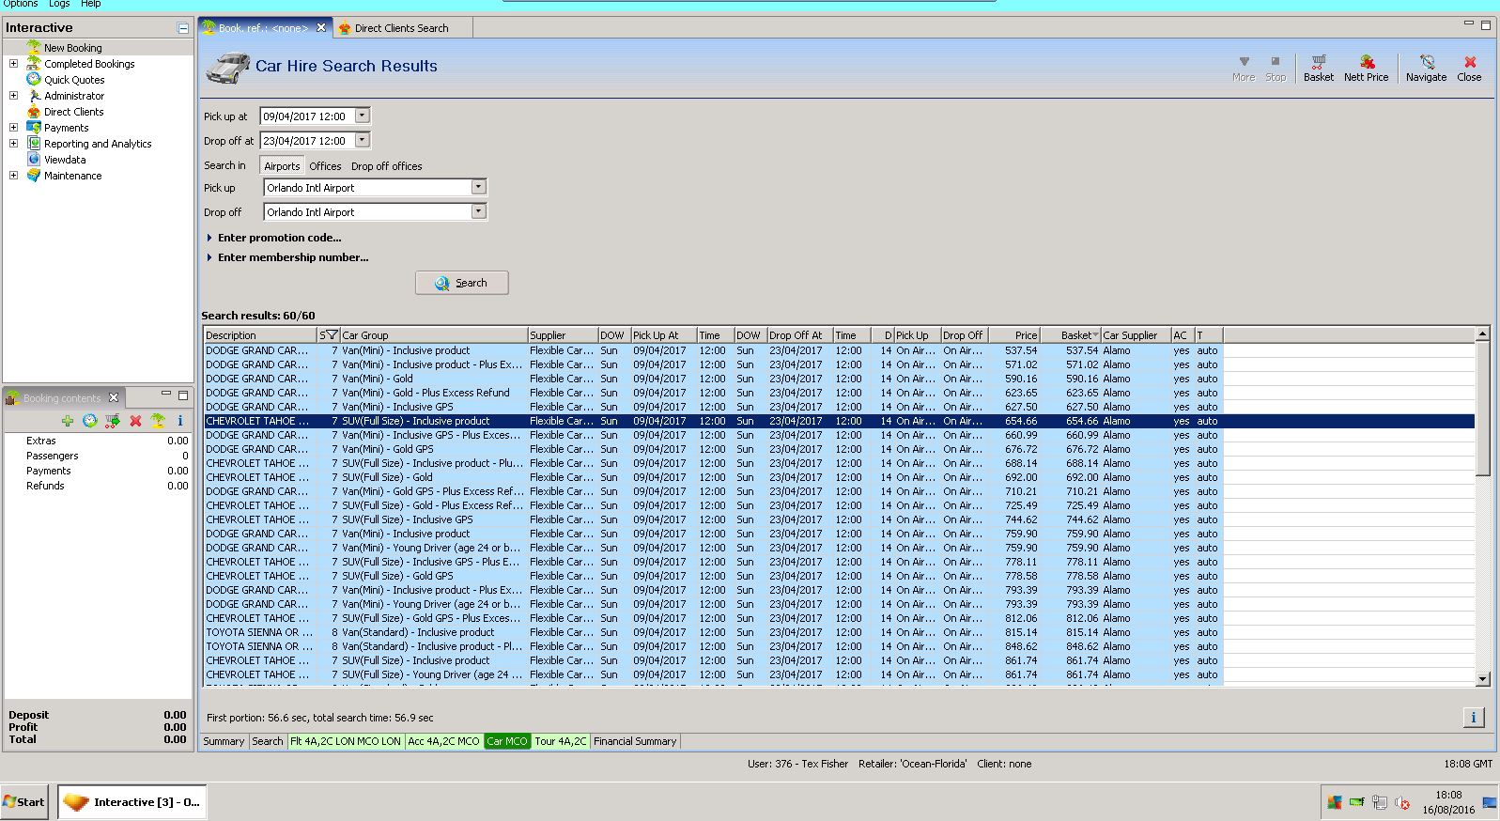Click the Start button on taskbar
The image size is (1500, 821).
(24, 802)
